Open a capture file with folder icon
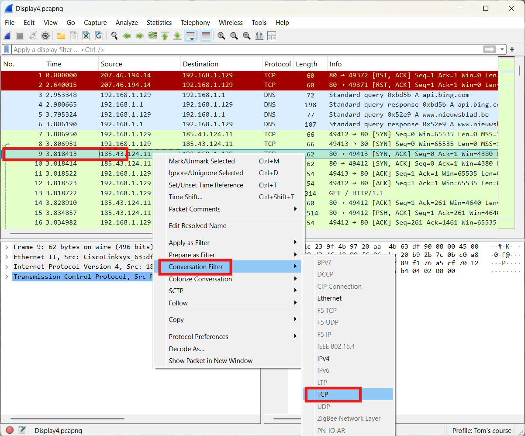This screenshot has width=525, height=436. [x=61, y=36]
